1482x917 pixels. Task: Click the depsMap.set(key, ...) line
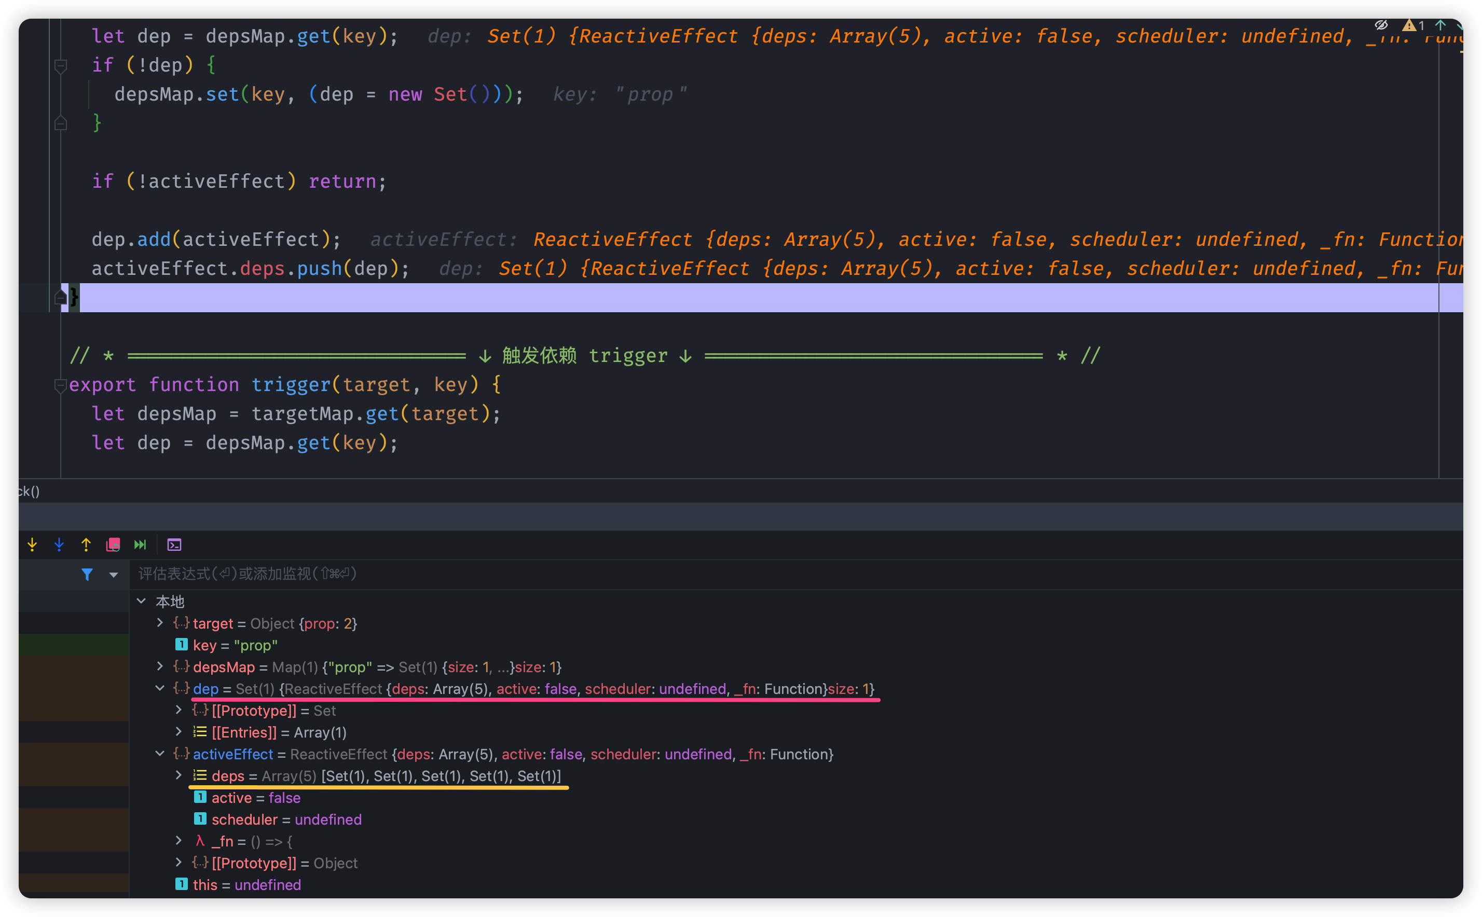(x=319, y=94)
